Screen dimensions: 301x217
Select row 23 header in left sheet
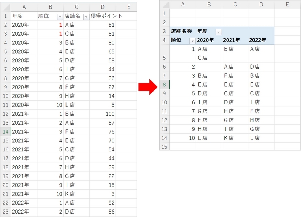pyautogui.click(x=6, y=212)
